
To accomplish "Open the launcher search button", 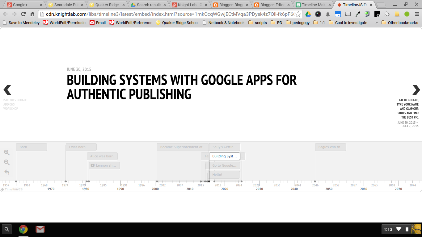I will tap(7, 229).
